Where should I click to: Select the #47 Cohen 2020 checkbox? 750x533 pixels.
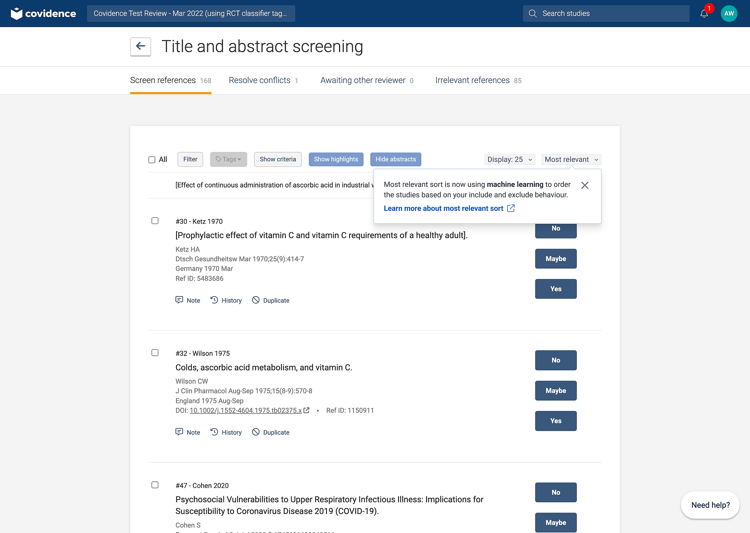coord(155,485)
